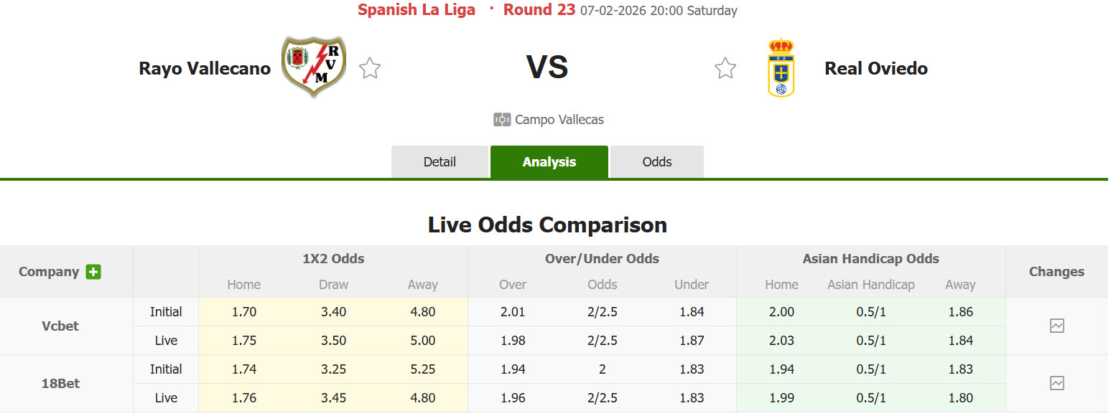Open the odds changes chart for Vcbet
This screenshot has width=1116, height=416.
point(1056,326)
